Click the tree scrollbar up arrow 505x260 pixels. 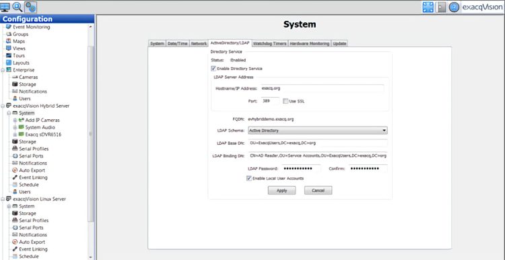[90, 27]
